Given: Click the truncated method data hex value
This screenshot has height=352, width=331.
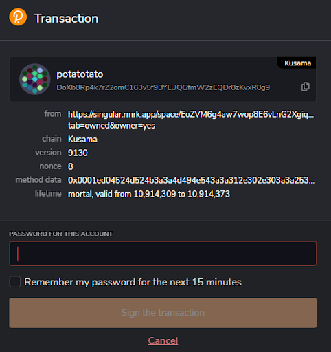Looking at the screenshot, I should [x=191, y=180].
